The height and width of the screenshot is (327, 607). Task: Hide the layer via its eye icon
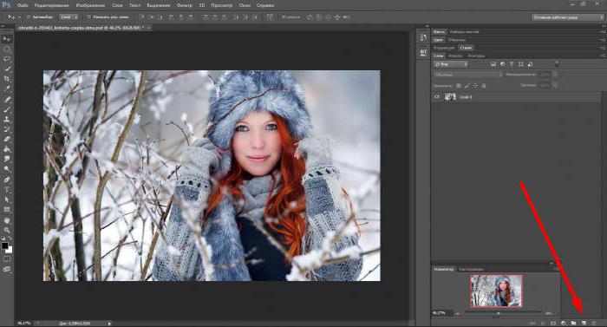pyautogui.click(x=437, y=97)
